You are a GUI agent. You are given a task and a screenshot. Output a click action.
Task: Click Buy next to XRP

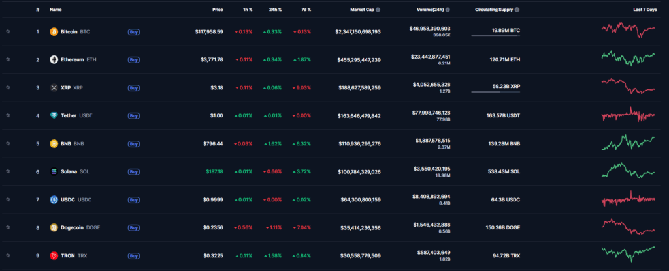133,88
